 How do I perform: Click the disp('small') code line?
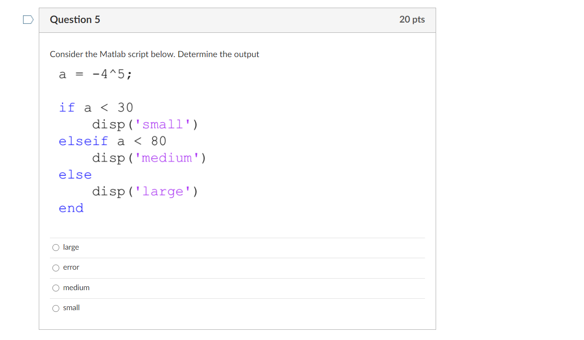(145, 124)
